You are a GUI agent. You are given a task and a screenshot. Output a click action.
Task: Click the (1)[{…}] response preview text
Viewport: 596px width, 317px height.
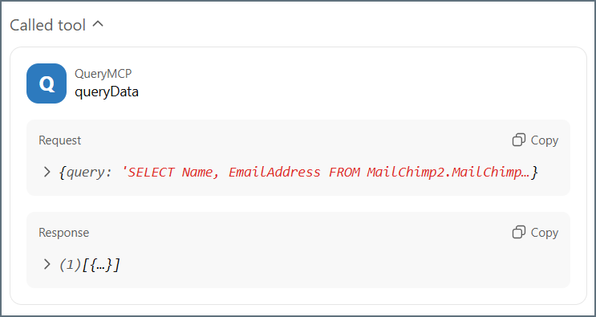(89, 265)
